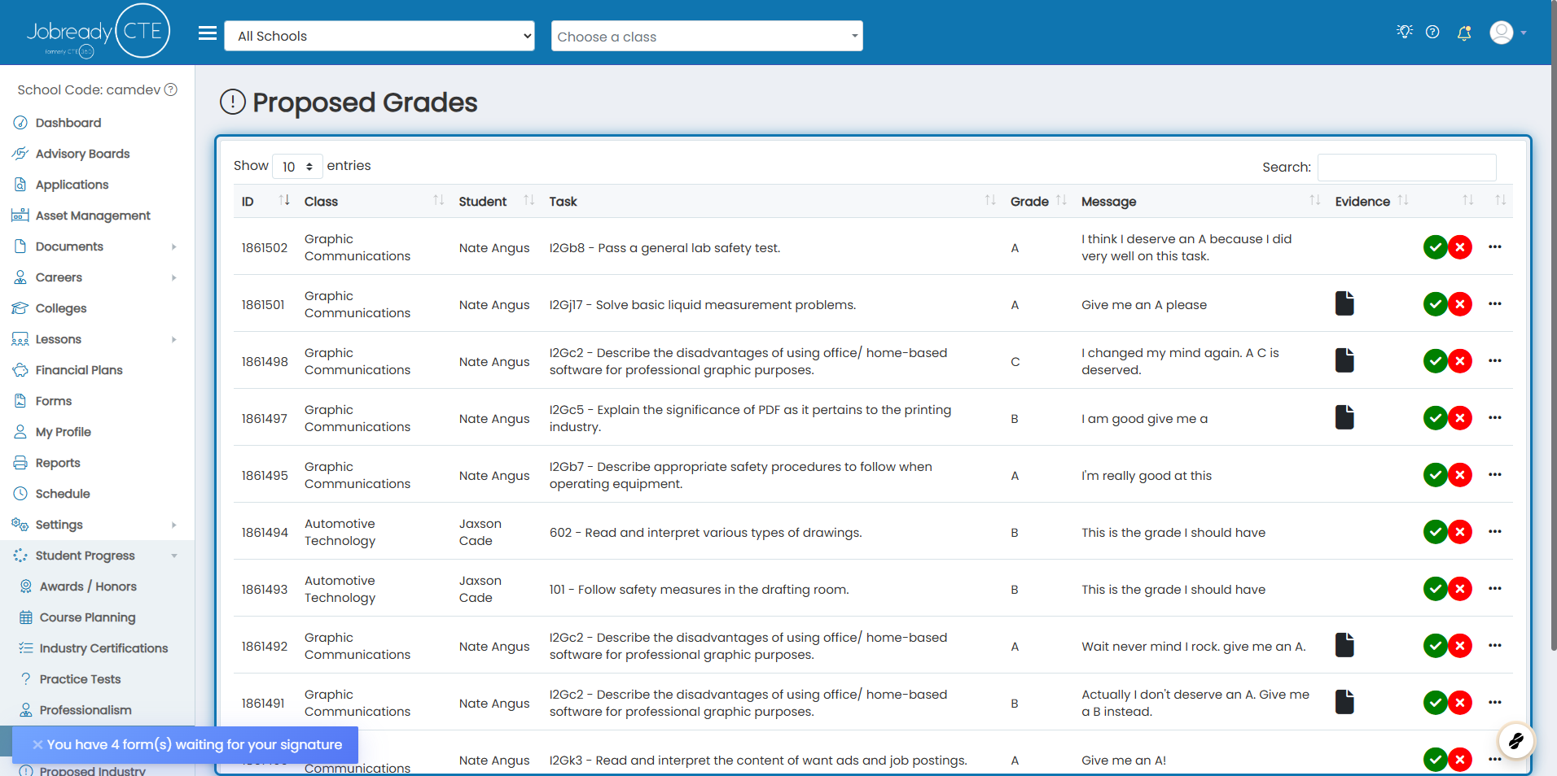Open more options for row 1861502
Viewport: 1557px width, 776px height.
click(1495, 246)
